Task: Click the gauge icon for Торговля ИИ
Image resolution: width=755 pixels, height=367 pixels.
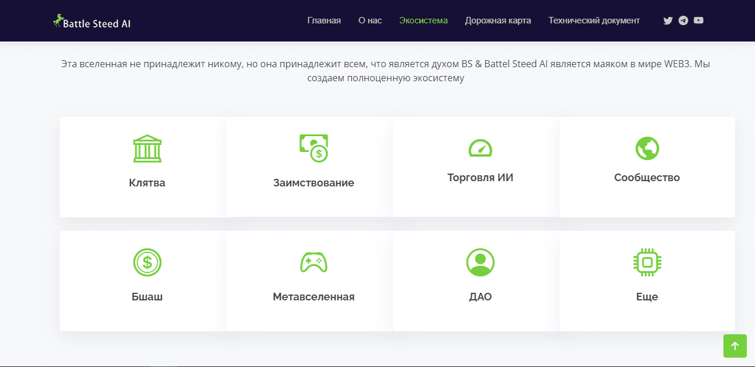Action: 480,147
